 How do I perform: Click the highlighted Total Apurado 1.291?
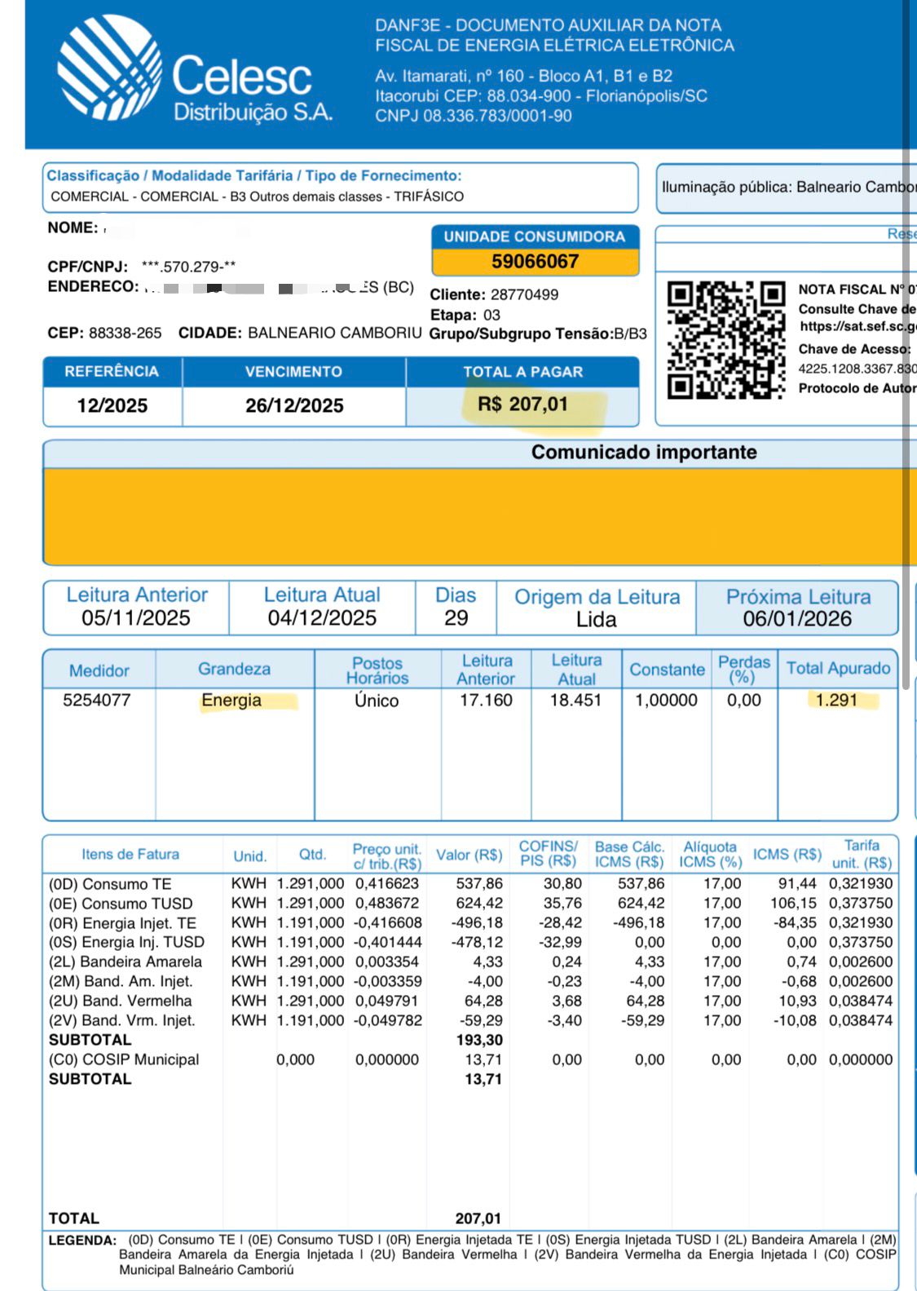coord(836,700)
